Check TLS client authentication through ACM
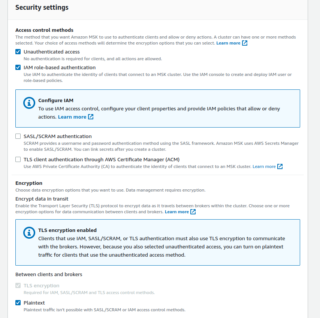Screen dimensions: 320x318 [x=18, y=159]
